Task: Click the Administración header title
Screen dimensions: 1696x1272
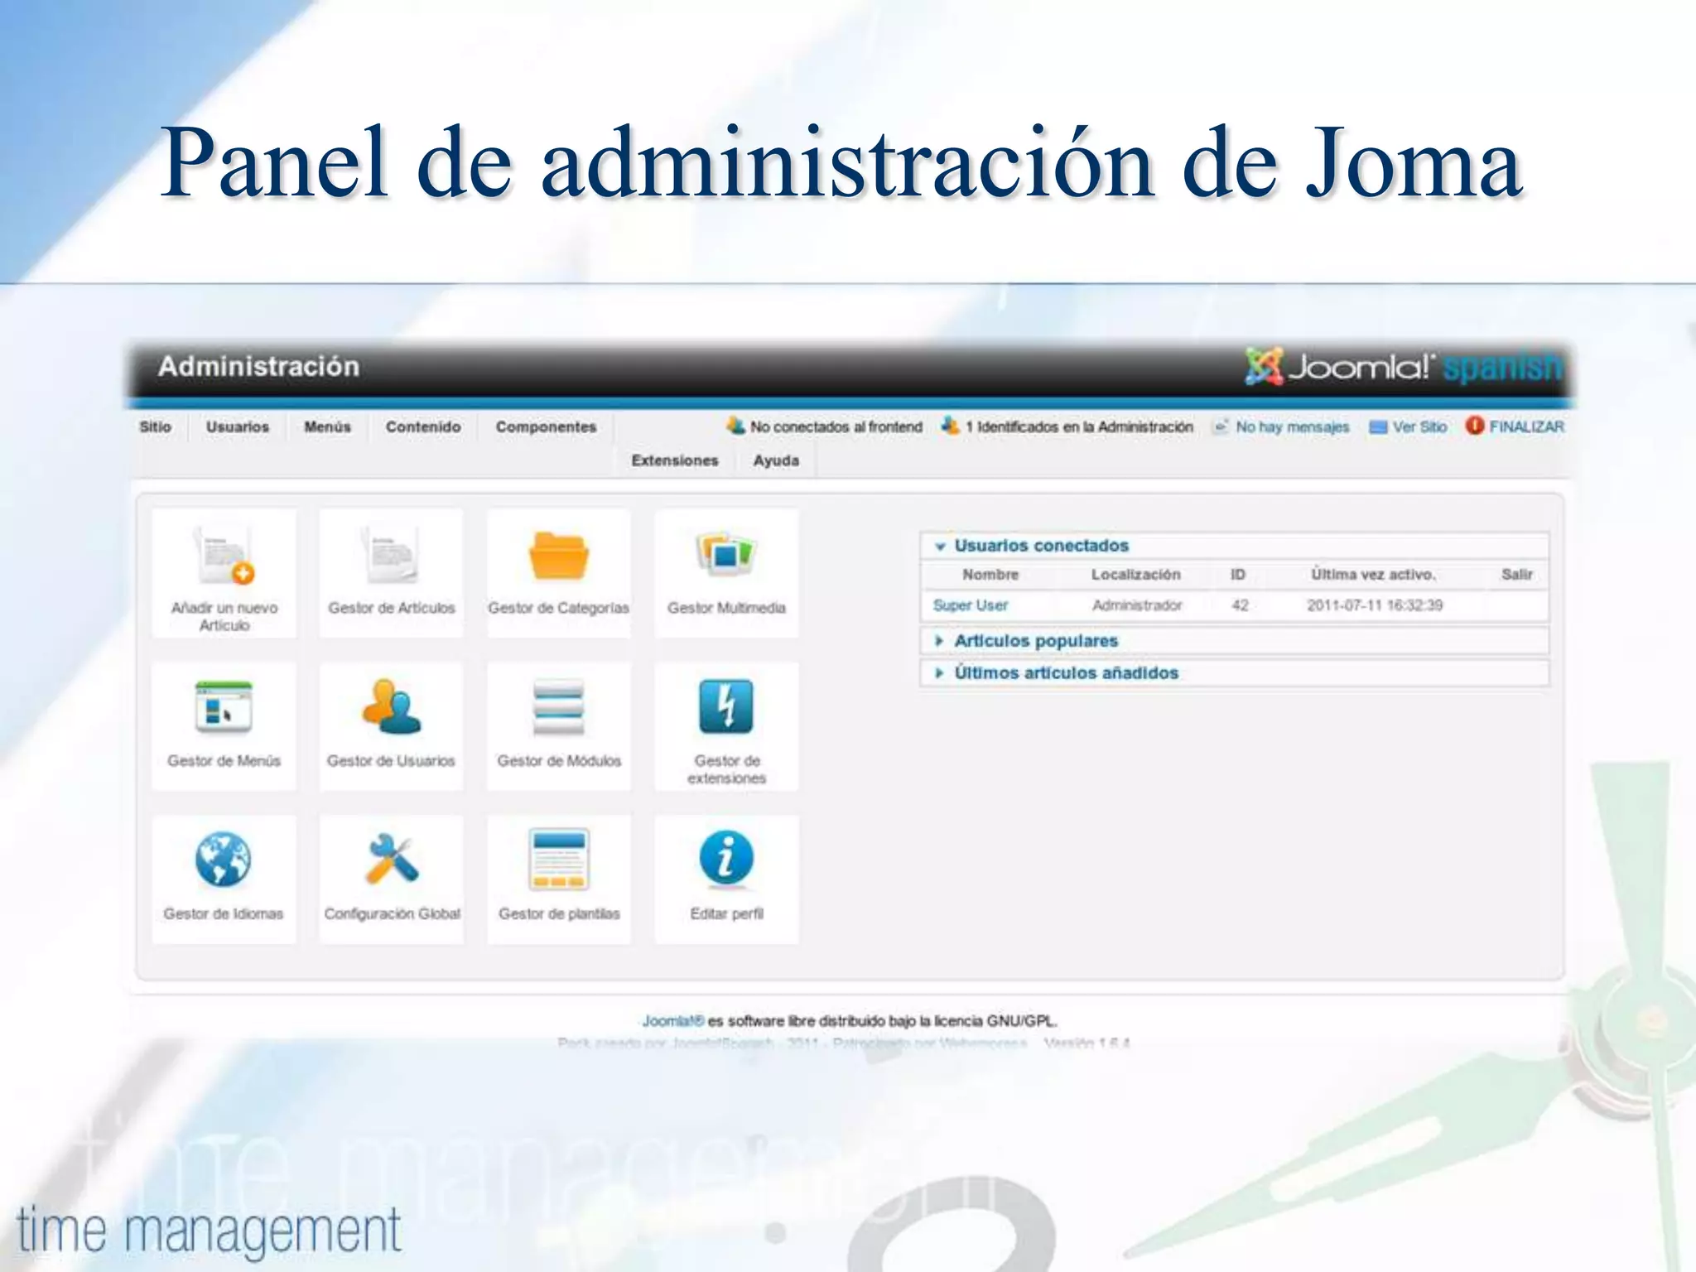Action: coord(258,366)
